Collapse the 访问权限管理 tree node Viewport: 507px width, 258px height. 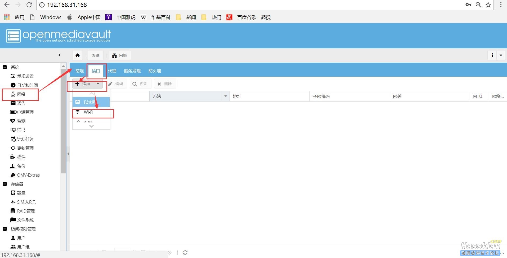[5, 229]
